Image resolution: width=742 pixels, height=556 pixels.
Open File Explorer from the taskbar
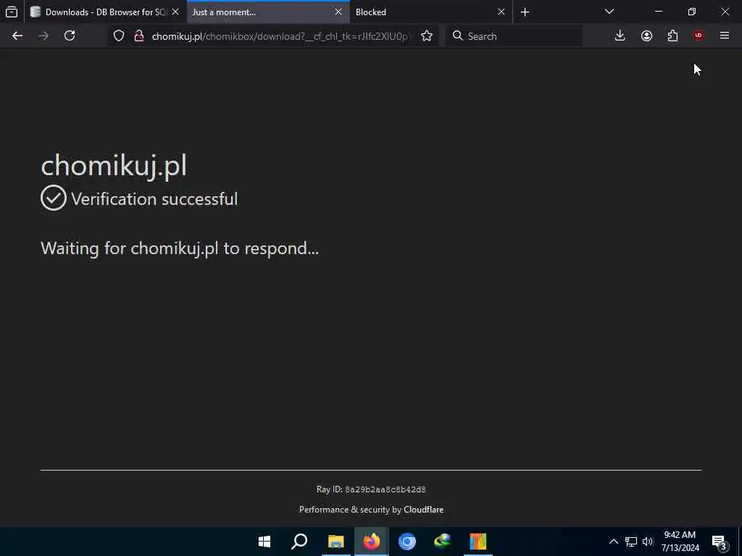point(335,542)
